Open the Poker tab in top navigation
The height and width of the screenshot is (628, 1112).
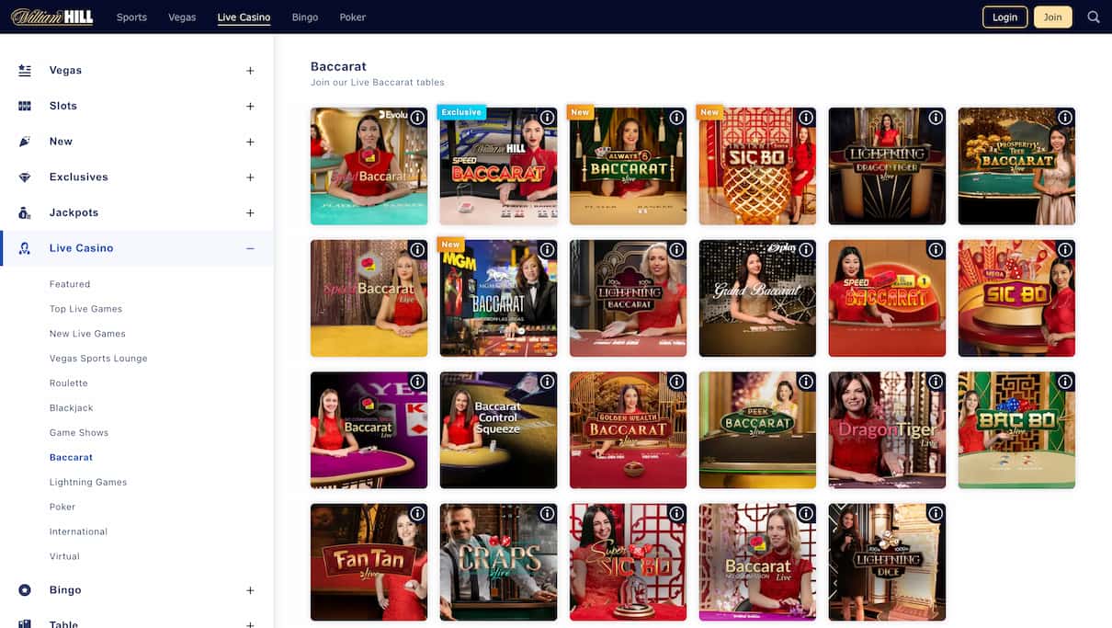tap(352, 17)
